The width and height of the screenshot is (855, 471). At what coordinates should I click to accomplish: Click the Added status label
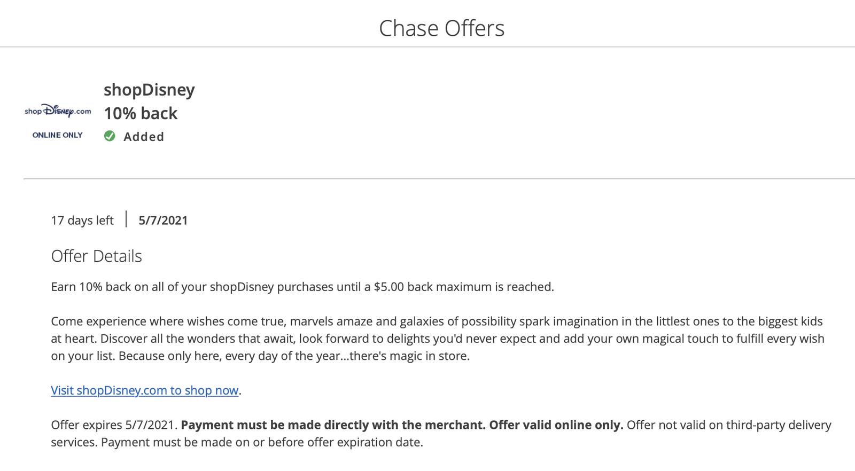click(144, 137)
